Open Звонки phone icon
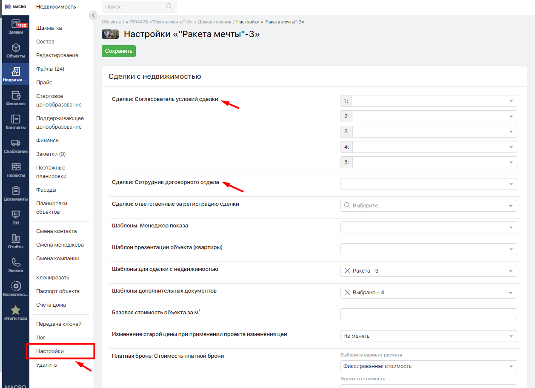 (15, 265)
